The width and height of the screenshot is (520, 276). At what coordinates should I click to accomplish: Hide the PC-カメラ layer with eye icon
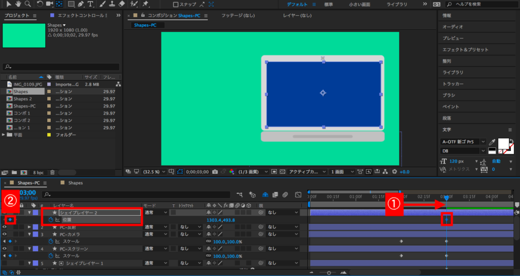pyautogui.click(x=5, y=234)
